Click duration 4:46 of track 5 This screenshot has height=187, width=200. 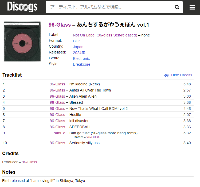pyautogui.click(x=187, y=109)
